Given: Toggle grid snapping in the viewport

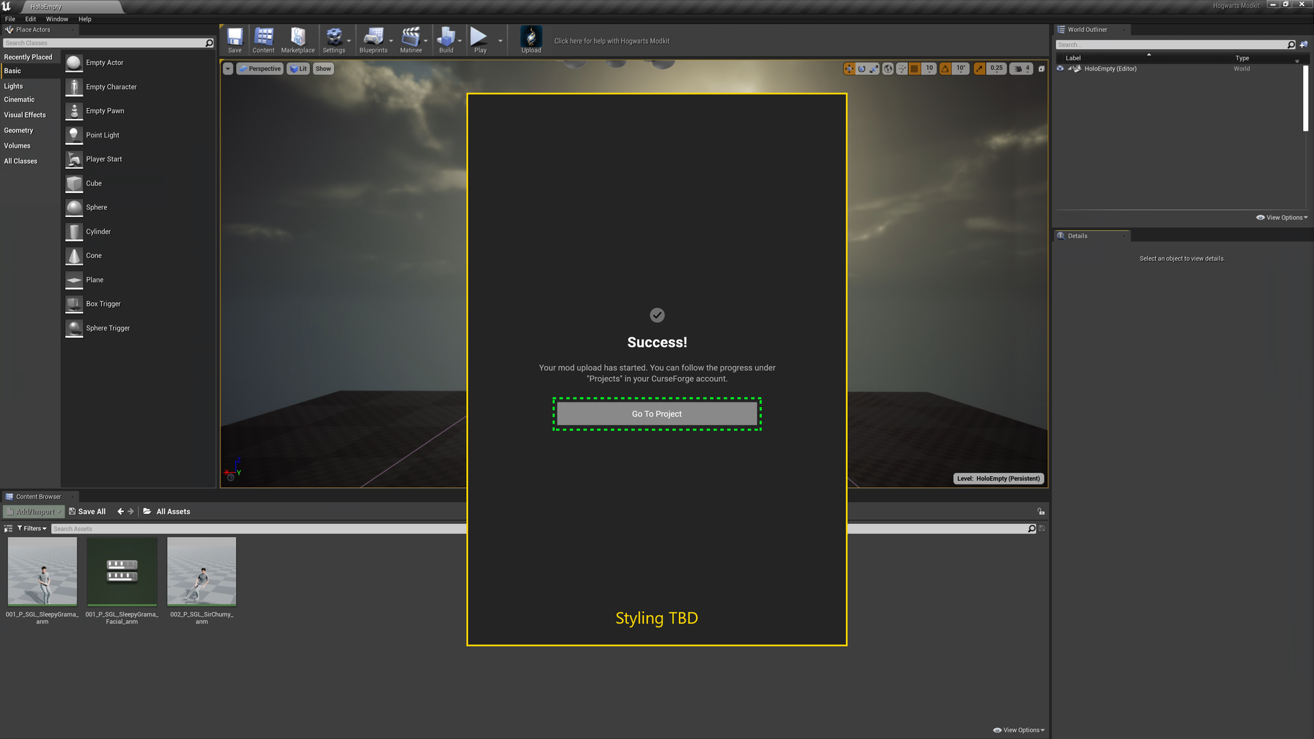Looking at the screenshot, I should click(914, 68).
